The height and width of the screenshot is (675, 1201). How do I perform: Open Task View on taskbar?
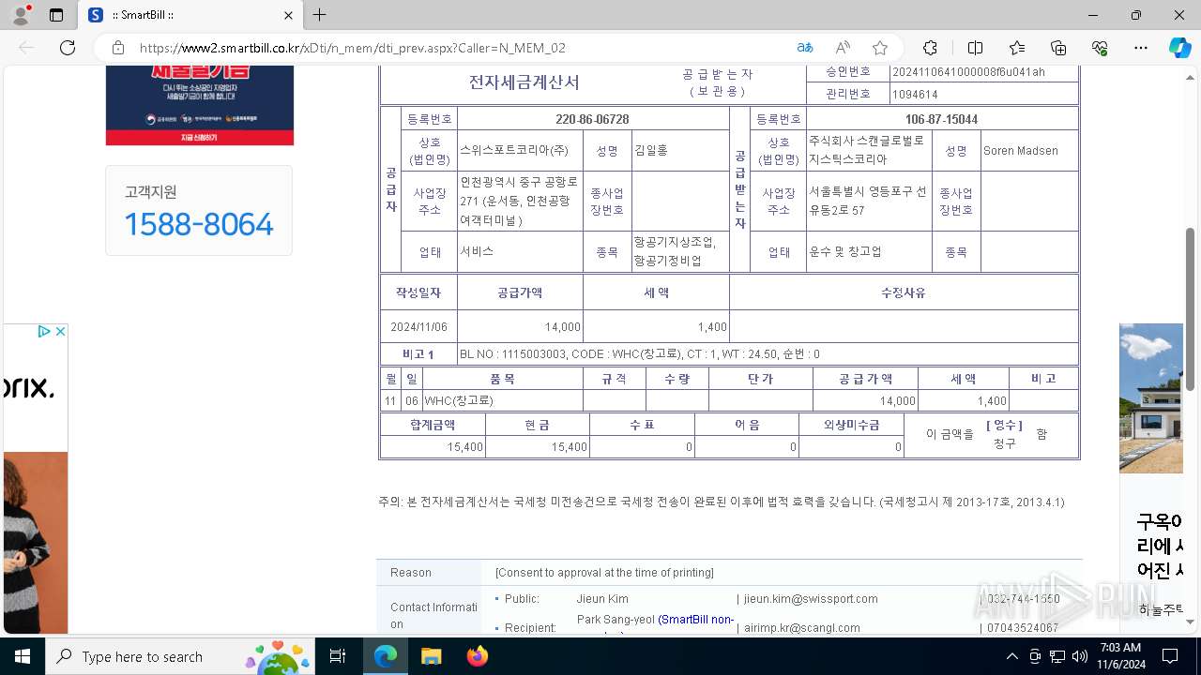339,656
